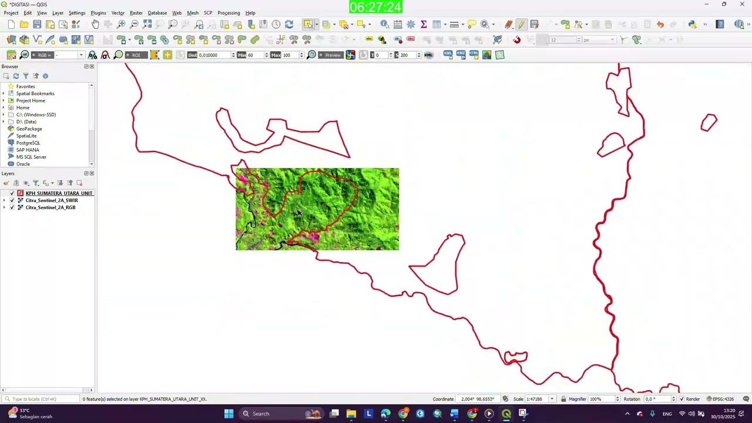Expand the Spatial Bookmarks browser item
The image size is (752, 423).
[x=4, y=93]
